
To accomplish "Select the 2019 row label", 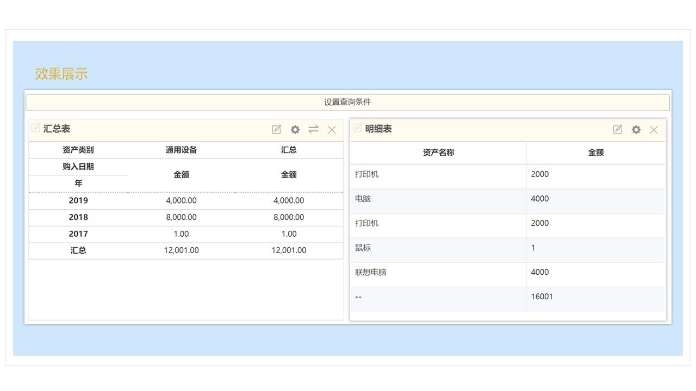I will (x=78, y=200).
